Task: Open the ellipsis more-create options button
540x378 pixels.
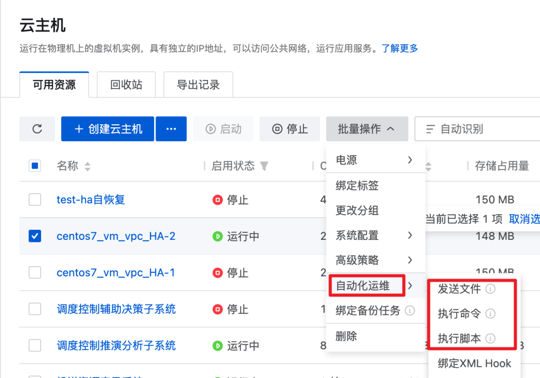Action: [171, 129]
